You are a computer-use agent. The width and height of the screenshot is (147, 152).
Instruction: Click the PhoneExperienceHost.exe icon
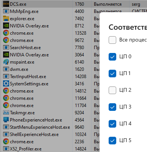click(6, 120)
